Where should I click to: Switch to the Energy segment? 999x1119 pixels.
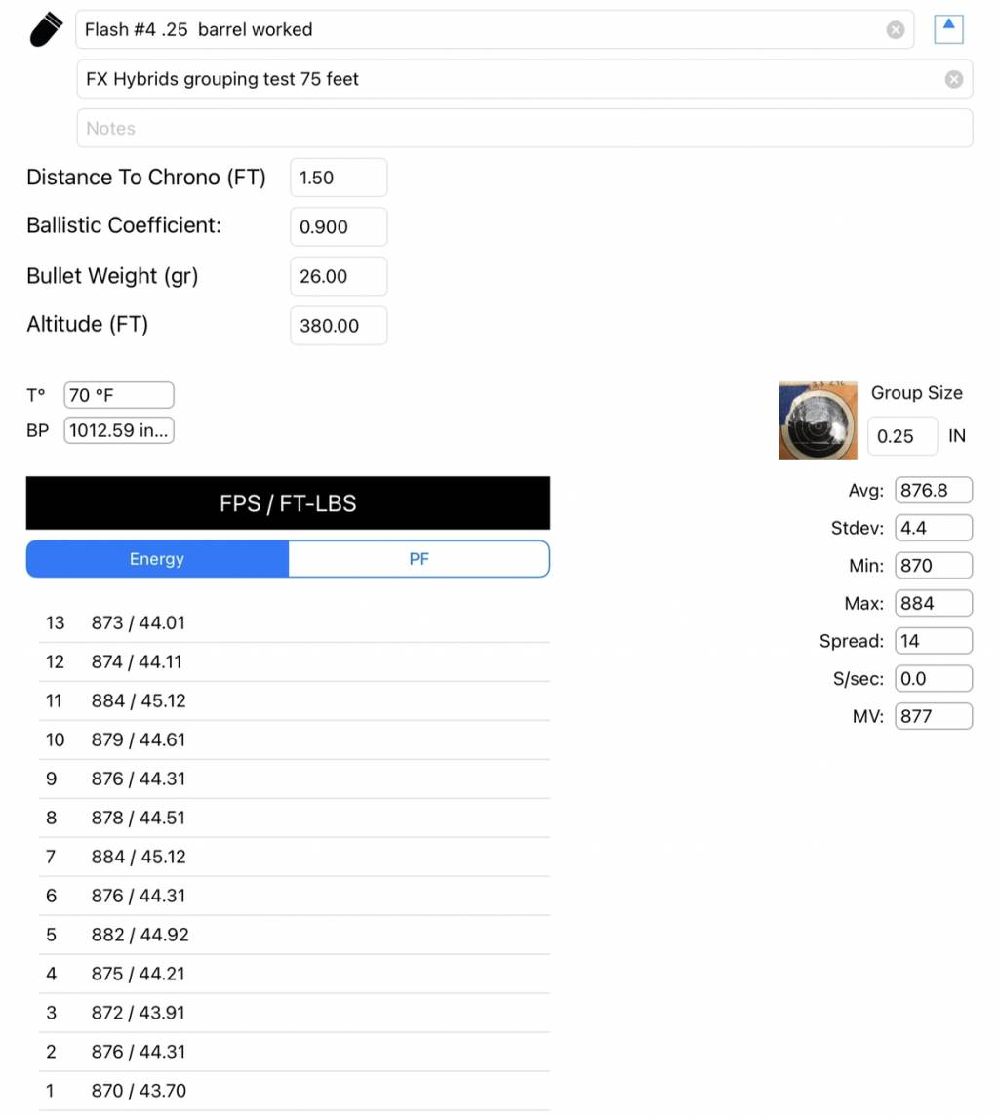(x=157, y=559)
